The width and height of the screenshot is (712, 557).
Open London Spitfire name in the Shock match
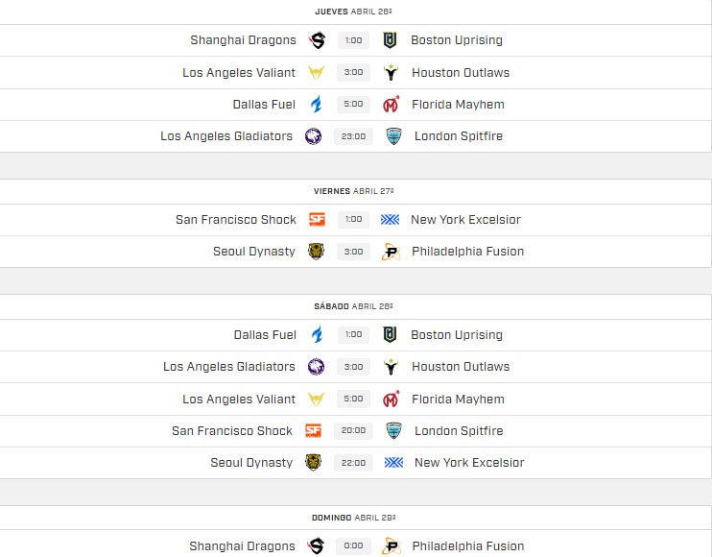(459, 431)
